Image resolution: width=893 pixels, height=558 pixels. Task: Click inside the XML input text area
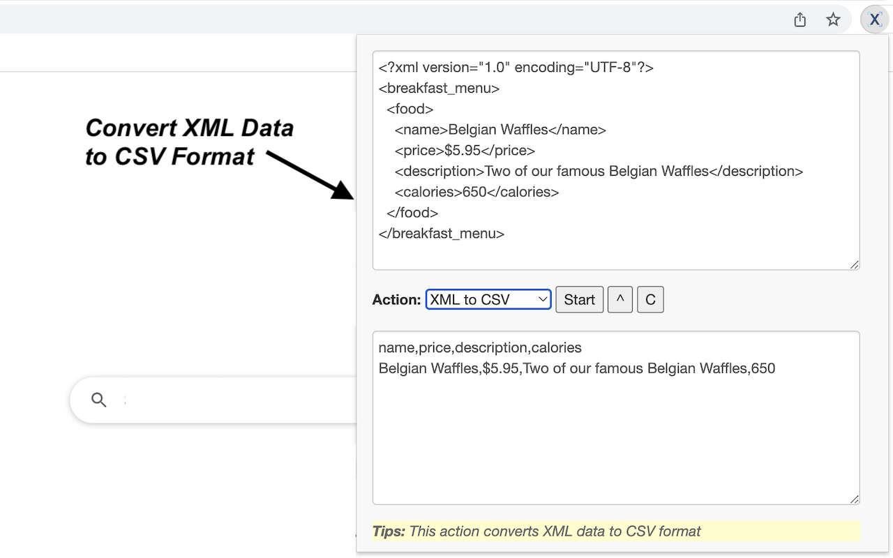coord(616,160)
